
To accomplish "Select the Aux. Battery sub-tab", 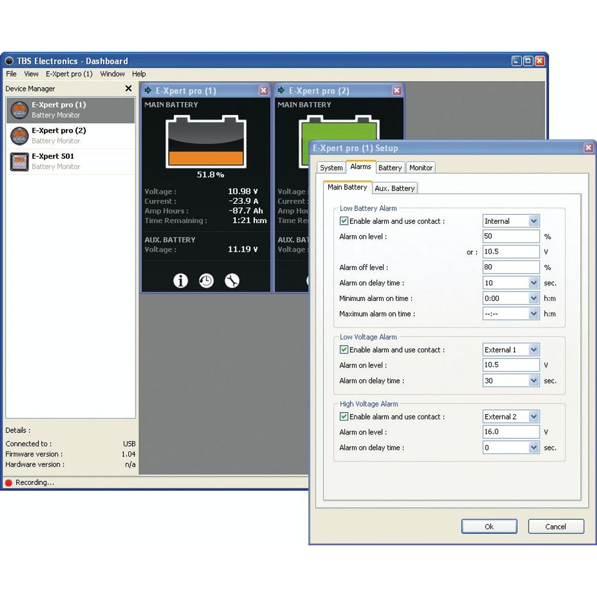I will point(395,188).
